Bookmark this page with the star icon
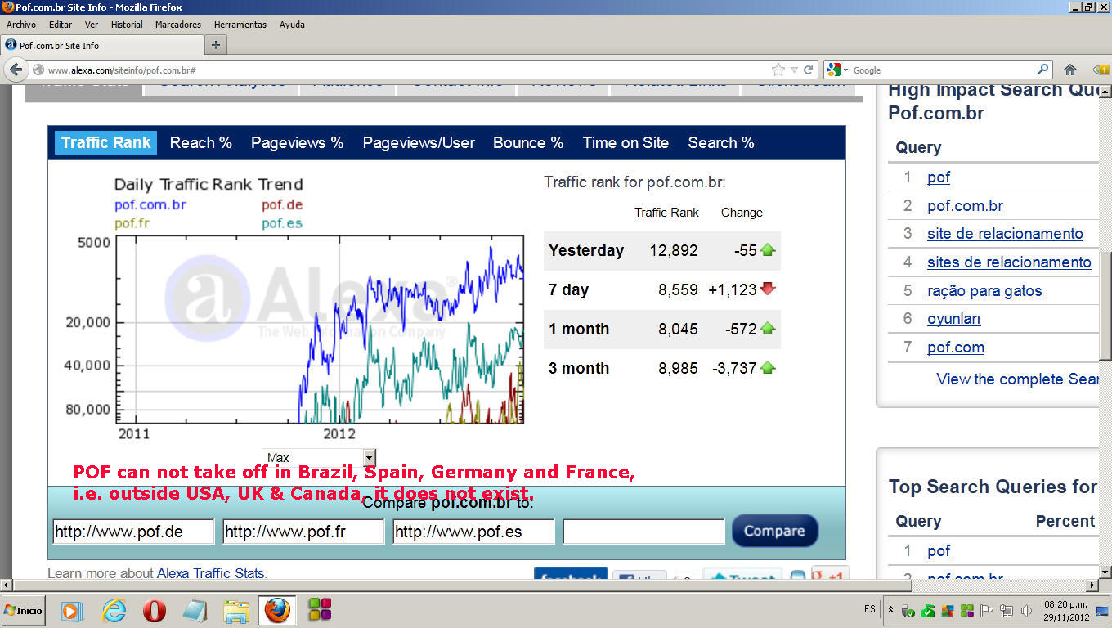The image size is (1112, 628). tap(778, 70)
